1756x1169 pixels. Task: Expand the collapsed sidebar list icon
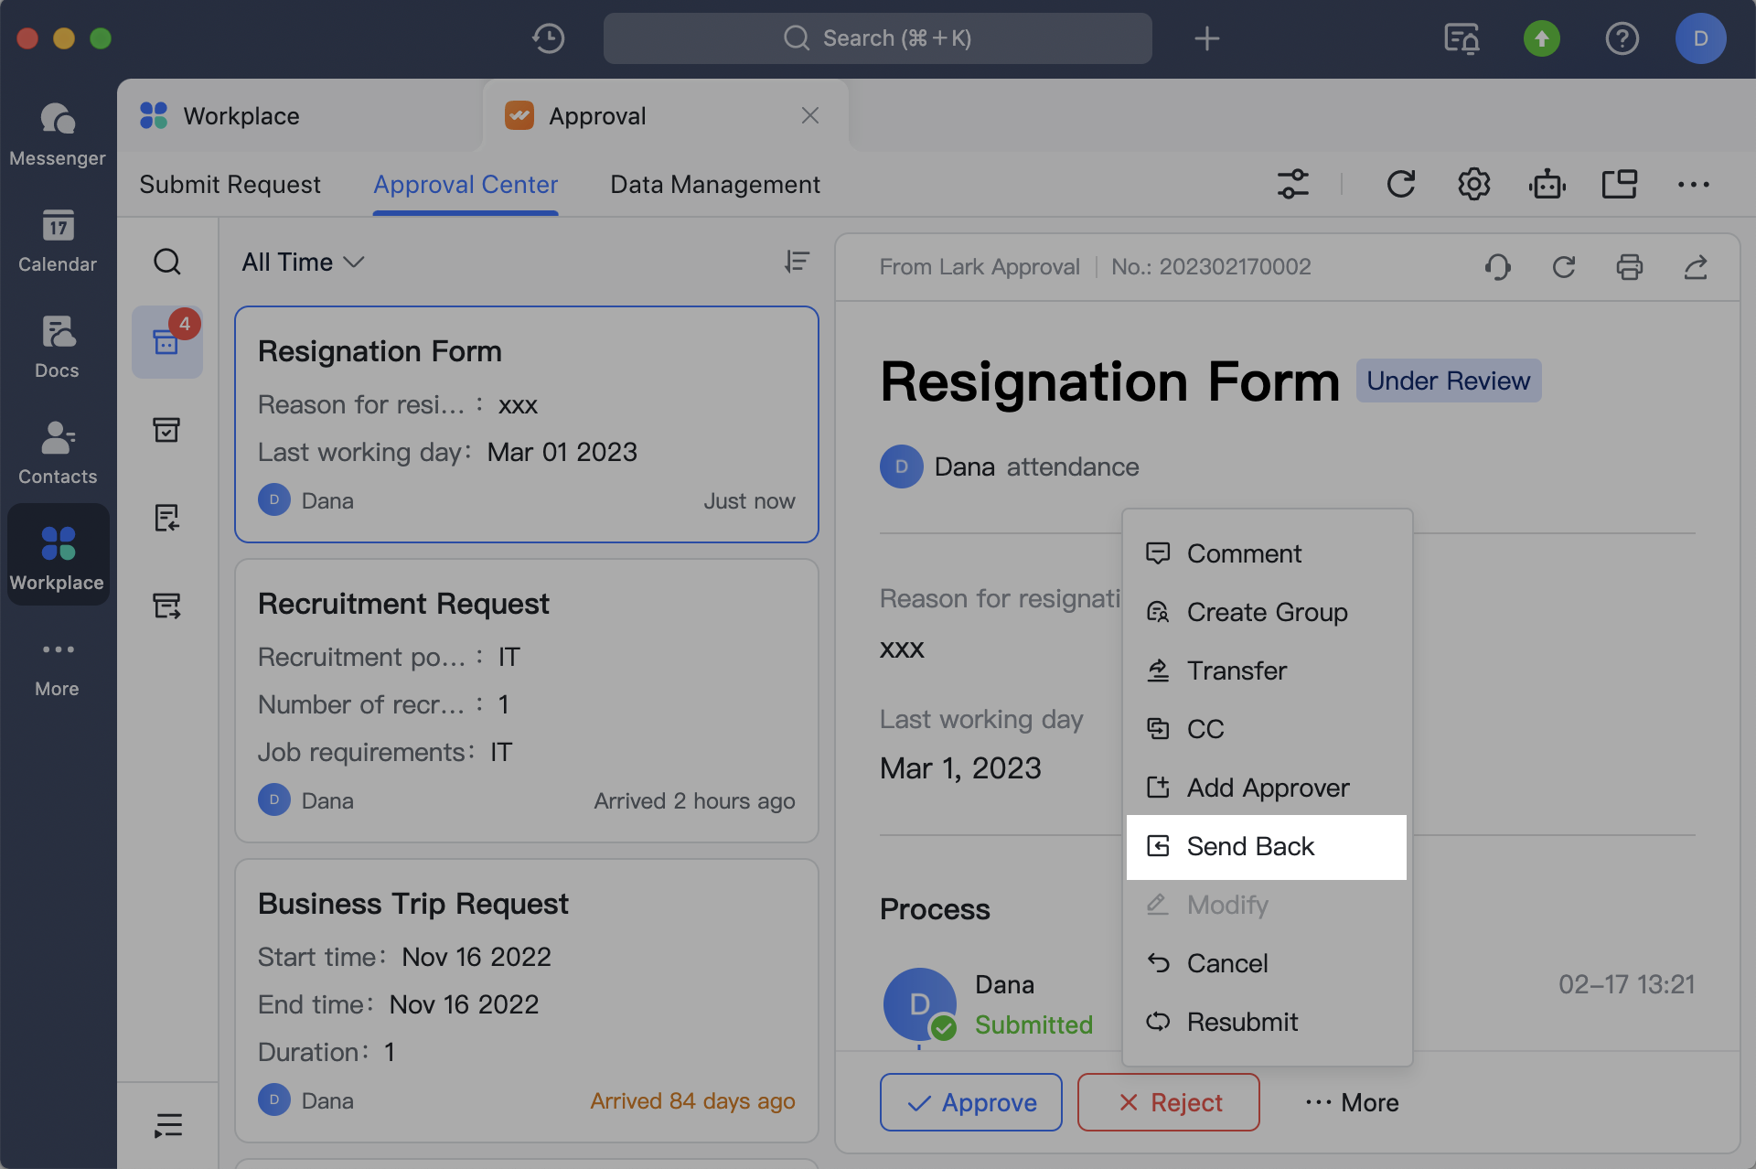point(167,1125)
